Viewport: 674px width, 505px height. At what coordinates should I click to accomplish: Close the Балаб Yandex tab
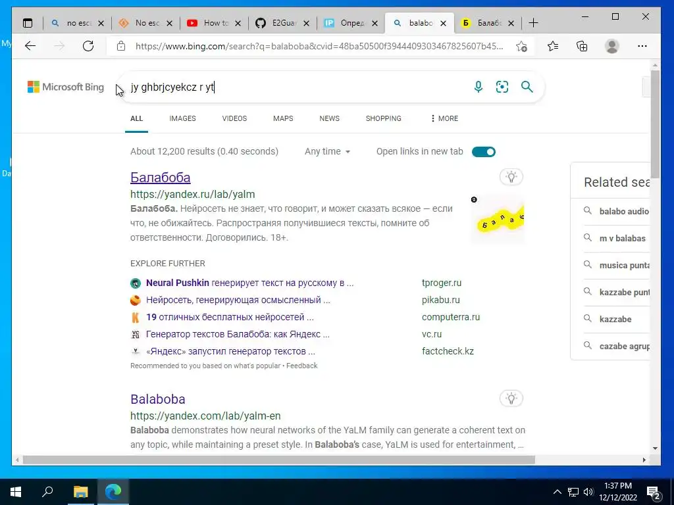click(511, 23)
